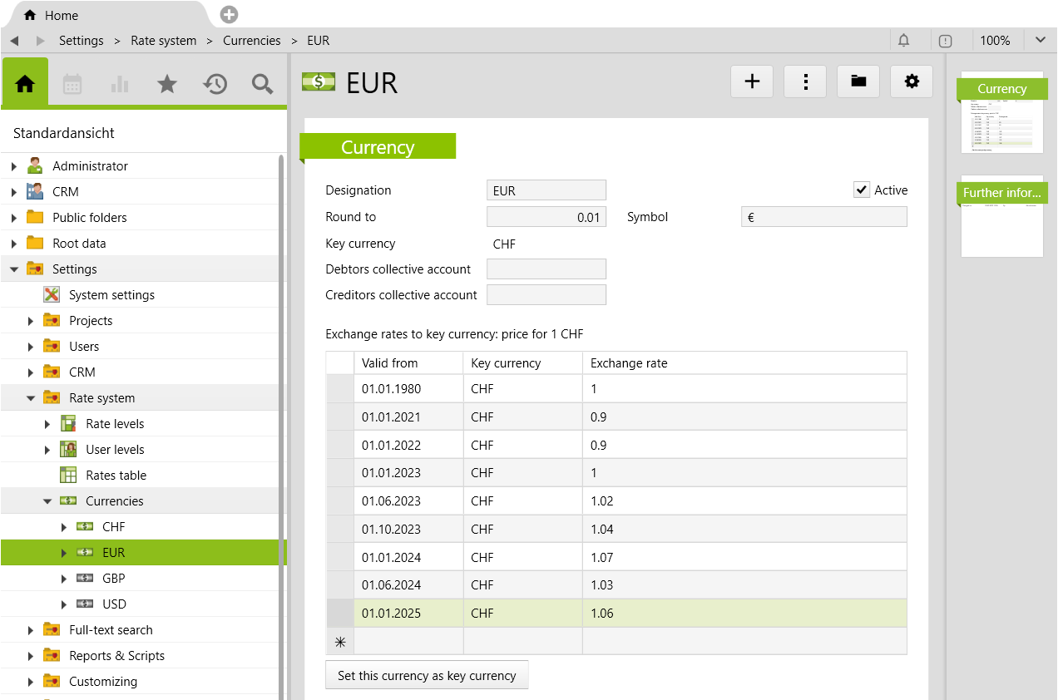Viewport: 1058px width, 700px height.
Task: Click the Further information page thumbnail
Action: 1001,218
